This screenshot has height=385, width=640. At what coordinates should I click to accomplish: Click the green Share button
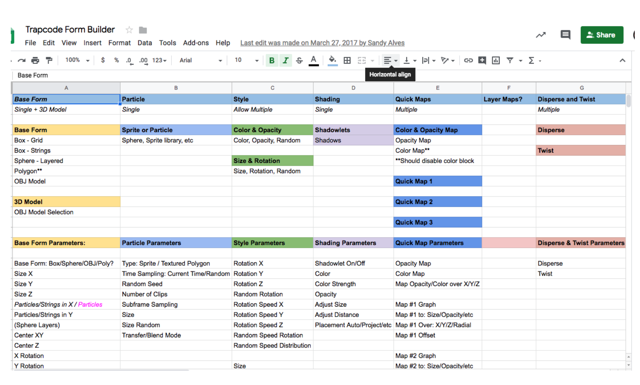click(602, 35)
